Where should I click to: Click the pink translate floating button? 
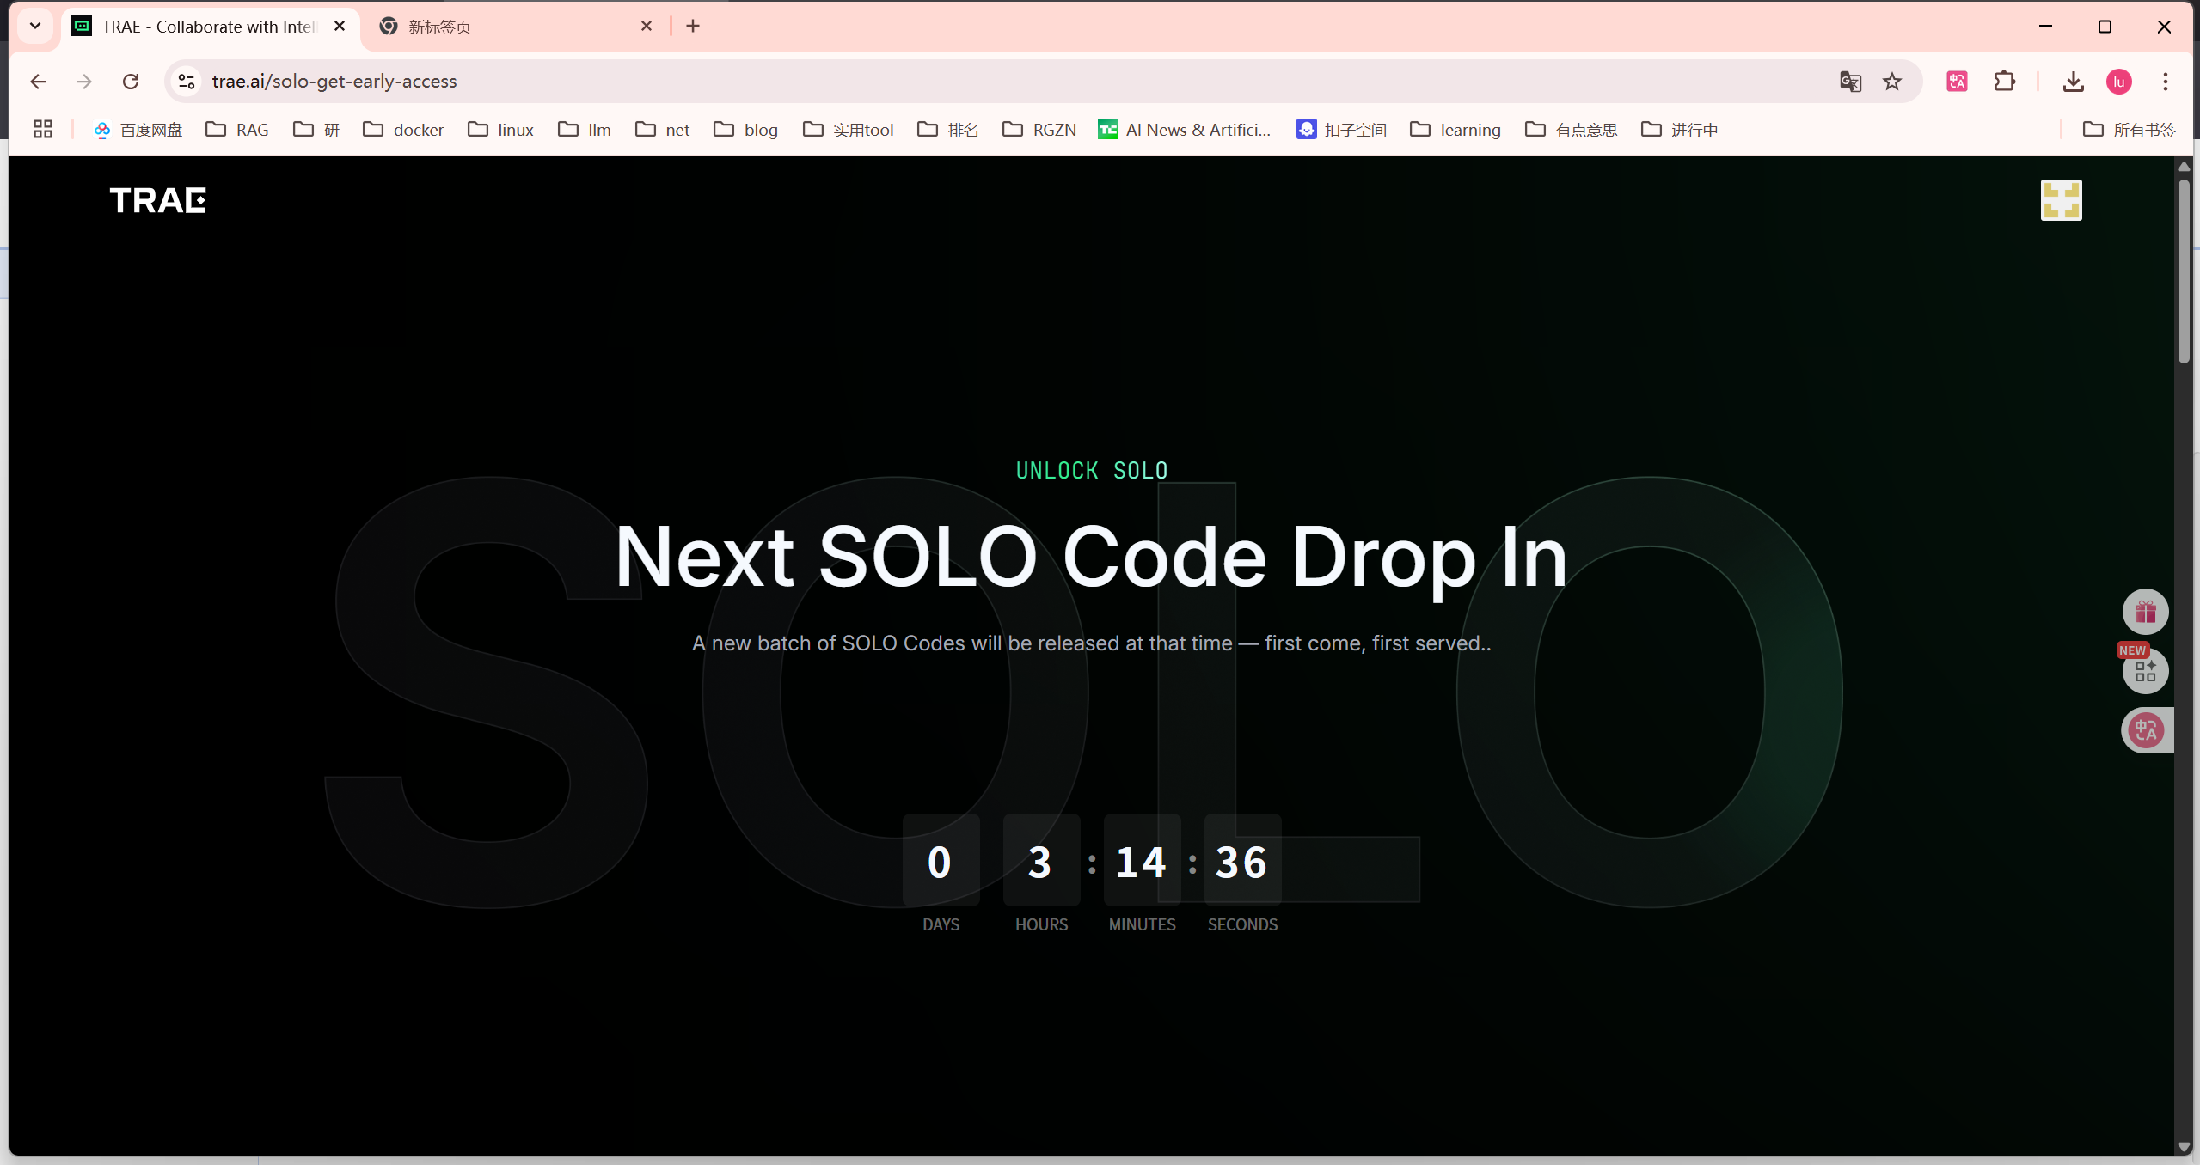pos(2147,730)
